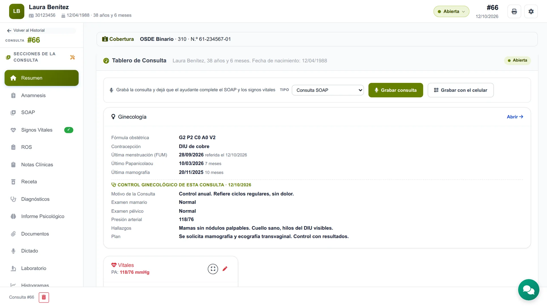This screenshot has height=308, width=547.
Task: Open Laboratorio in sidebar
Action: coord(42,268)
